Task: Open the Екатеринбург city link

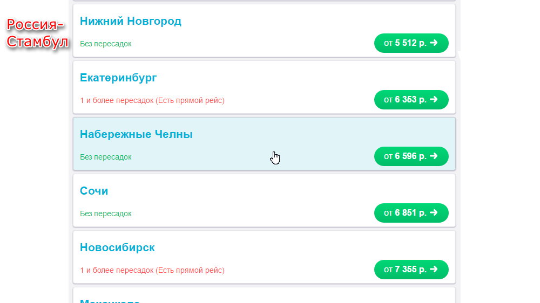Action: (118, 78)
